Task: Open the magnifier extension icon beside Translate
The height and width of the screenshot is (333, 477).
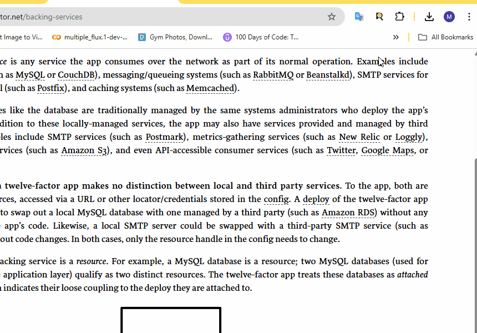Action: click(x=379, y=17)
